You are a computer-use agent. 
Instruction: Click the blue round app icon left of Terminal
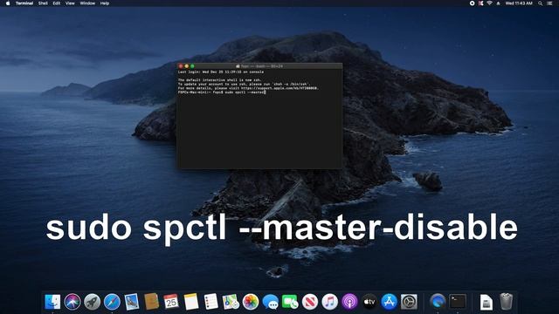(438, 302)
